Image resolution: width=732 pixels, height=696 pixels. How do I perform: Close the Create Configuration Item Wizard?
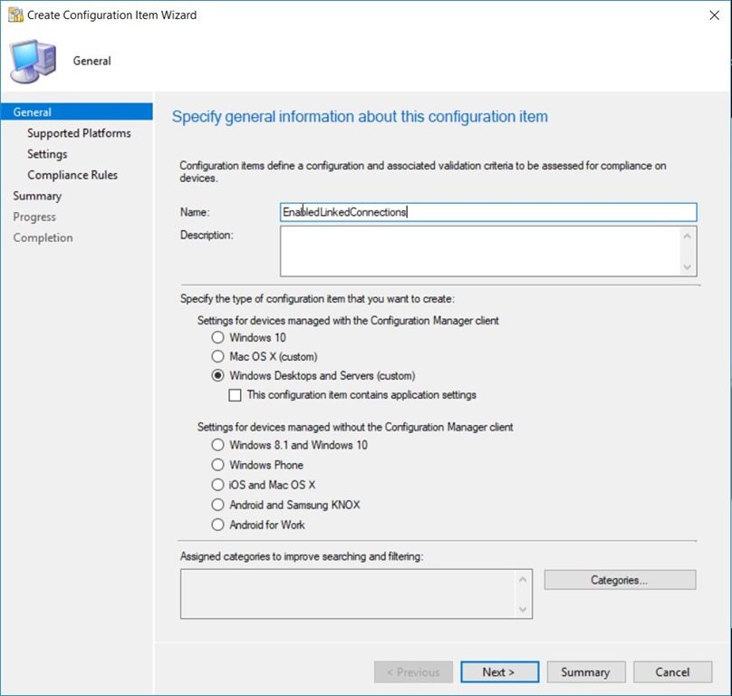click(x=714, y=14)
